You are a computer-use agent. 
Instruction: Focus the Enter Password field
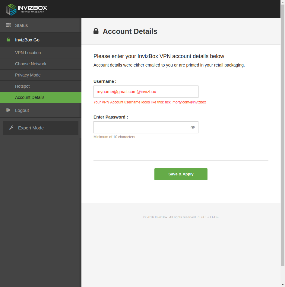click(x=141, y=127)
